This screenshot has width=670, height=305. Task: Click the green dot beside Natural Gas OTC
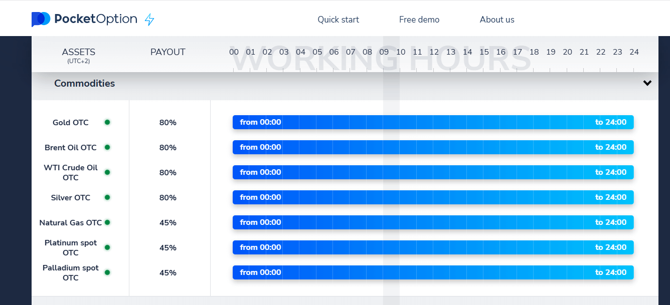[x=107, y=222]
